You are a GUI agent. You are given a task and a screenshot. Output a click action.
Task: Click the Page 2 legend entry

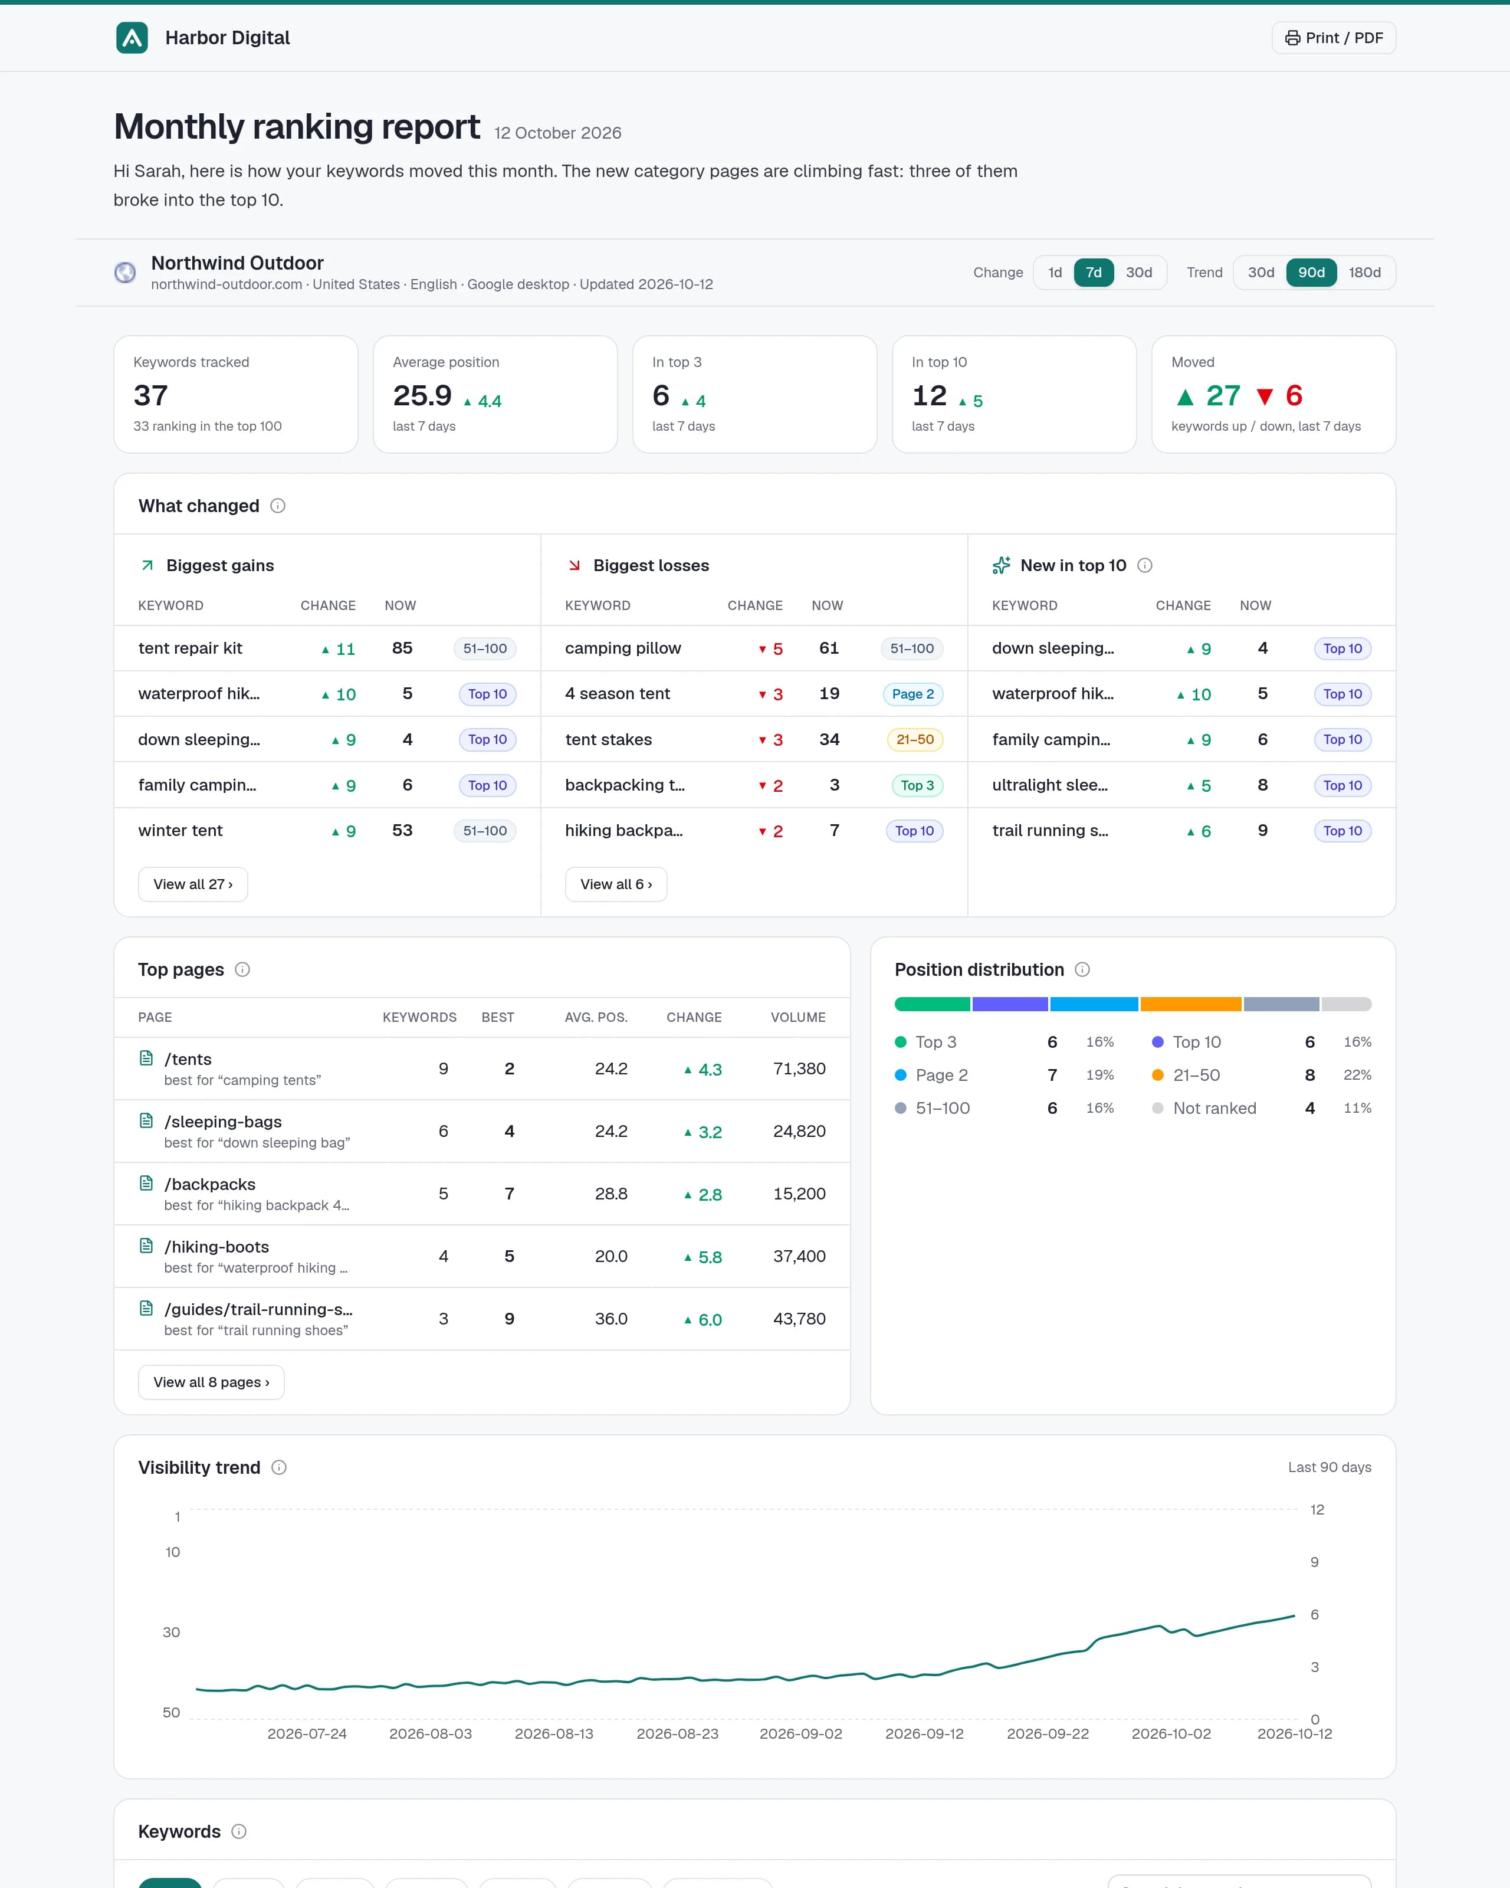point(1004,1074)
